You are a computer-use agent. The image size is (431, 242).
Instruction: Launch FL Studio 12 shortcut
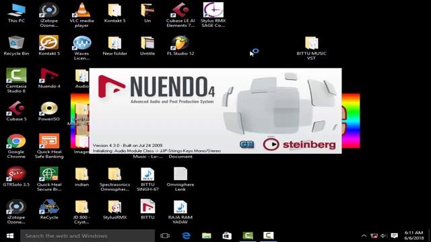[180, 46]
